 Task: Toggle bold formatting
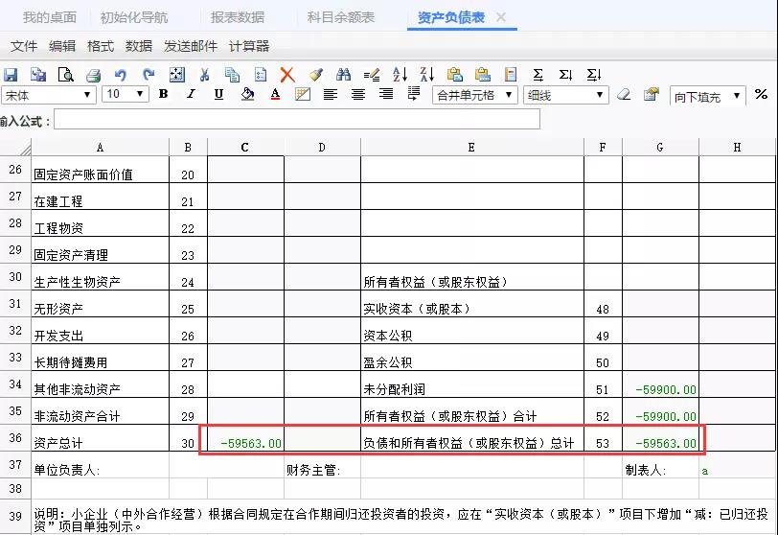tap(164, 95)
